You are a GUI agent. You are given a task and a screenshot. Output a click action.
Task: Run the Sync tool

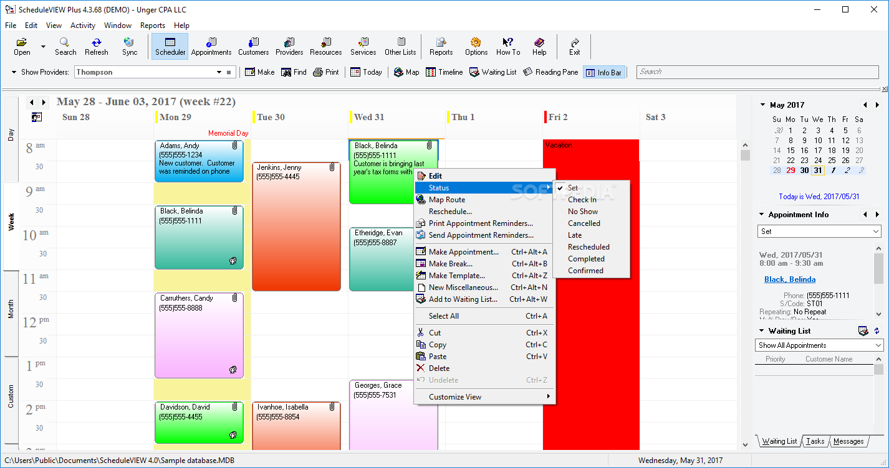pos(130,47)
